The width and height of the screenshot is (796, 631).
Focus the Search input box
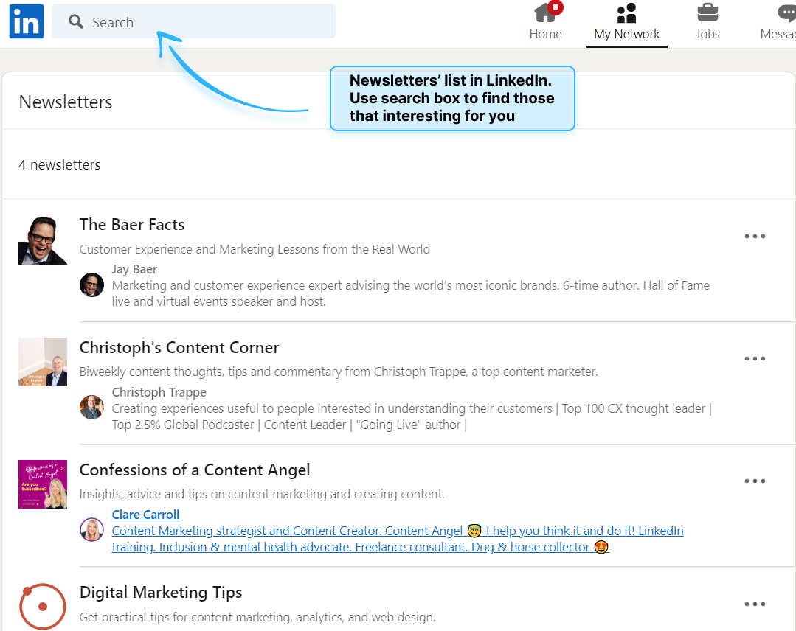click(193, 21)
